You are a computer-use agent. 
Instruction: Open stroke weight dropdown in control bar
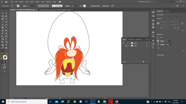pos(36,6)
